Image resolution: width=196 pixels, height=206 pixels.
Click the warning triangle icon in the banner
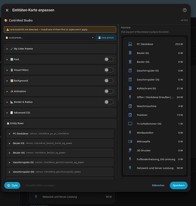tap(7, 30)
